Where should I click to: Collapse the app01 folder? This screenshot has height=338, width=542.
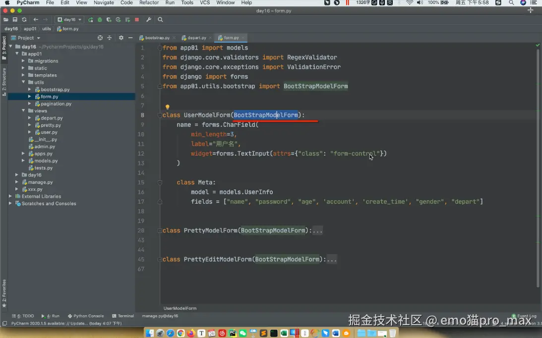click(x=17, y=54)
